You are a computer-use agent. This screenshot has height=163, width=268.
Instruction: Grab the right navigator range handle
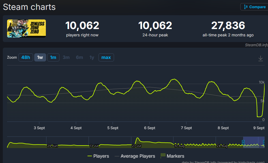coord(264,142)
